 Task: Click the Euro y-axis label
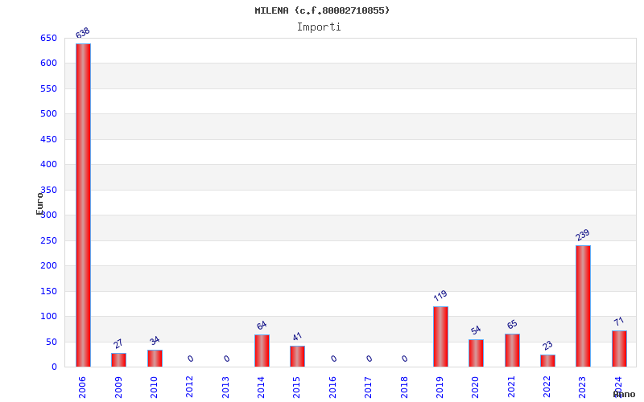click(39, 203)
